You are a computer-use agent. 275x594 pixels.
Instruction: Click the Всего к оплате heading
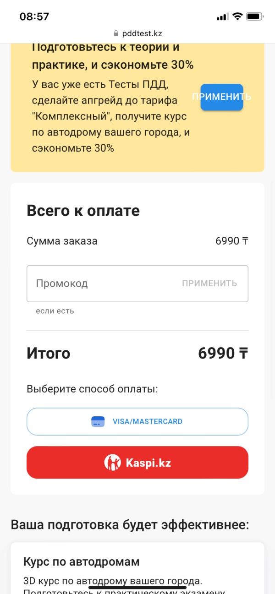(x=83, y=211)
